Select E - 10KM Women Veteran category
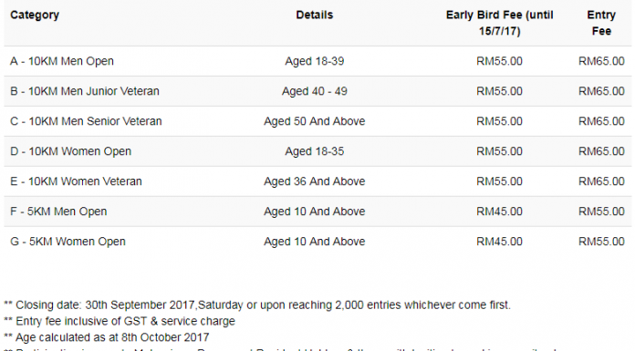 [x=76, y=181]
